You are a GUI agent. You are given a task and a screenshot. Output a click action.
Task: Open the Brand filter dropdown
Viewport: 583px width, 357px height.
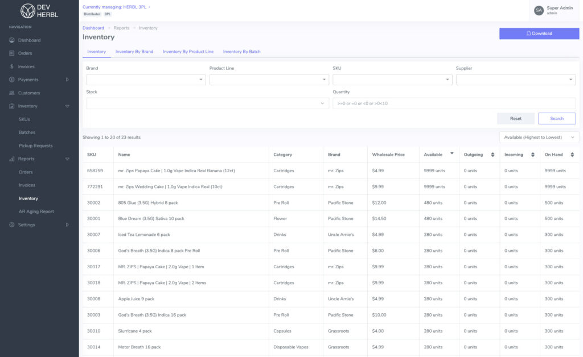(x=146, y=80)
